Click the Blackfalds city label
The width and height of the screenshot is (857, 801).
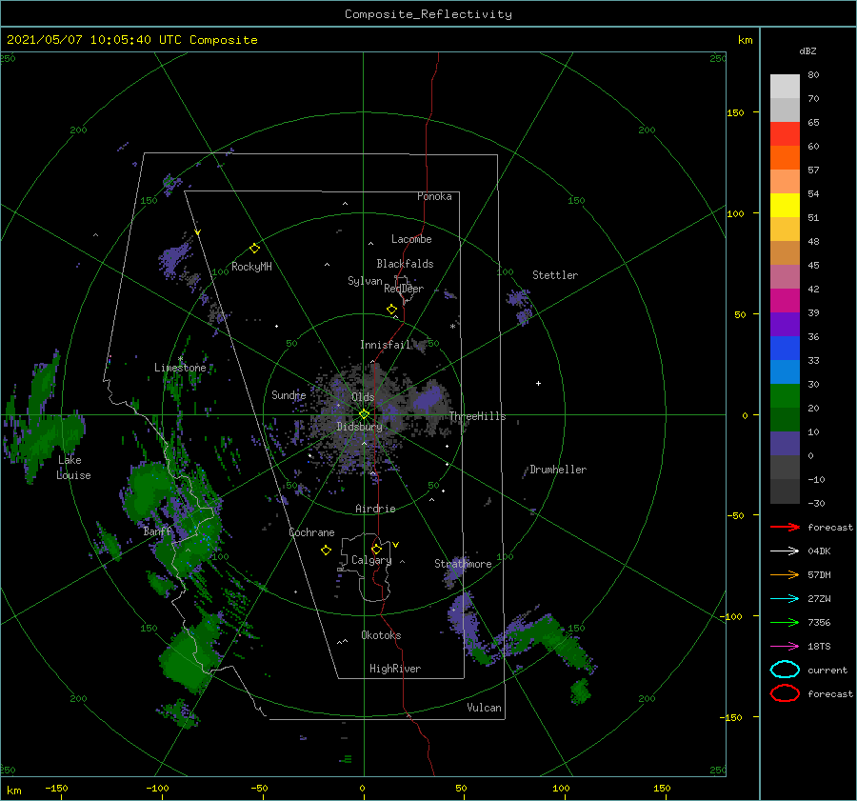tap(405, 264)
